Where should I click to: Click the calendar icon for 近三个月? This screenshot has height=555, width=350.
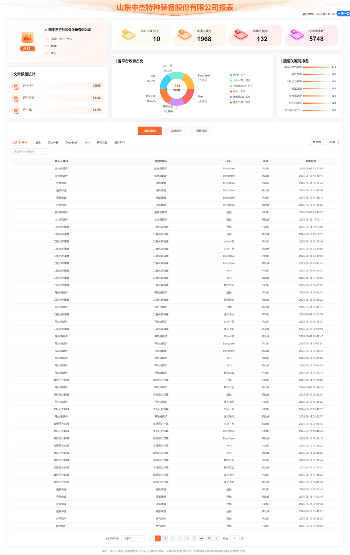(16, 98)
